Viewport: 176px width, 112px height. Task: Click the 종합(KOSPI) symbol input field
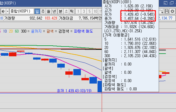click(x=22, y=11)
